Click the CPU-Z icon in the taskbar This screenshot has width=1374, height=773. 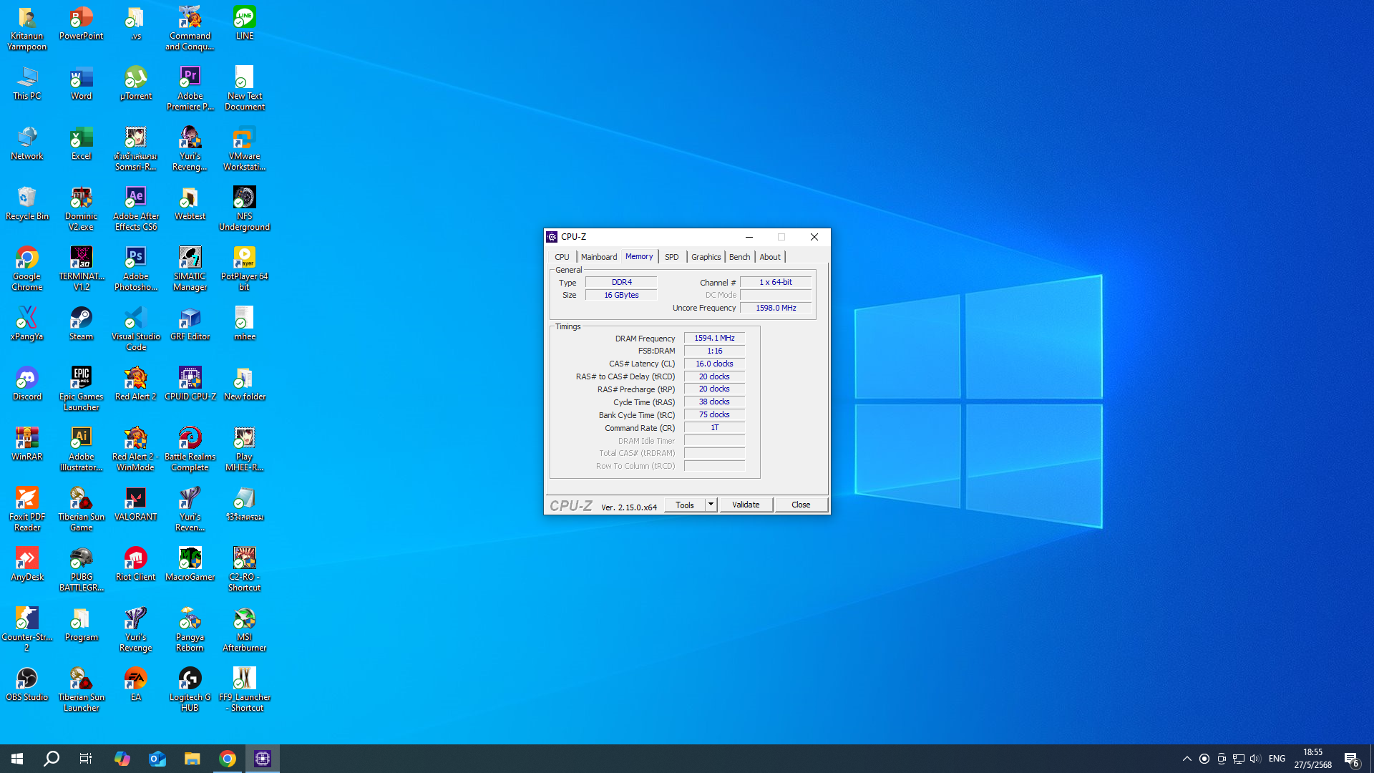pos(263,759)
